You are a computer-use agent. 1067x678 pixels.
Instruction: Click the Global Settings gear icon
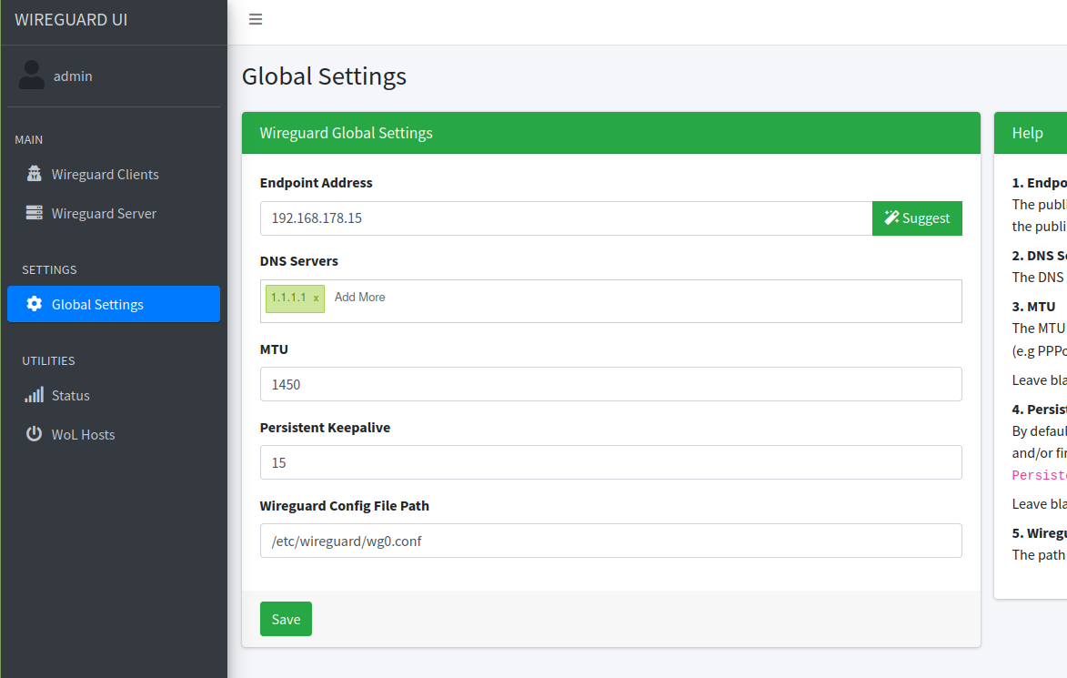click(35, 304)
